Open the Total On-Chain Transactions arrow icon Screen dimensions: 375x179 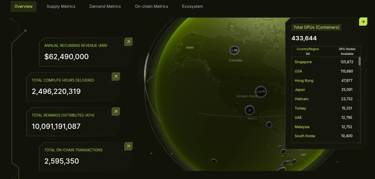[x=128, y=146]
